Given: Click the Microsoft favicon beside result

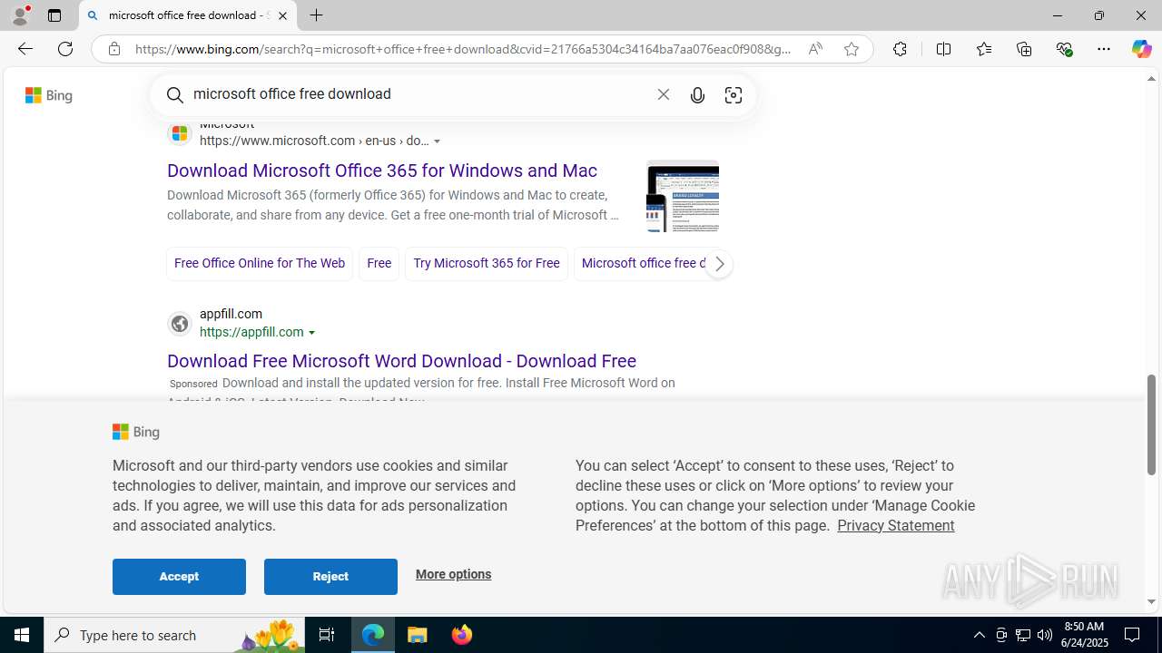Looking at the screenshot, I should pos(180,133).
